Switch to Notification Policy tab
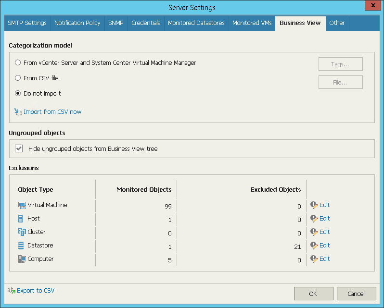This screenshot has height=308, width=384. (77, 23)
